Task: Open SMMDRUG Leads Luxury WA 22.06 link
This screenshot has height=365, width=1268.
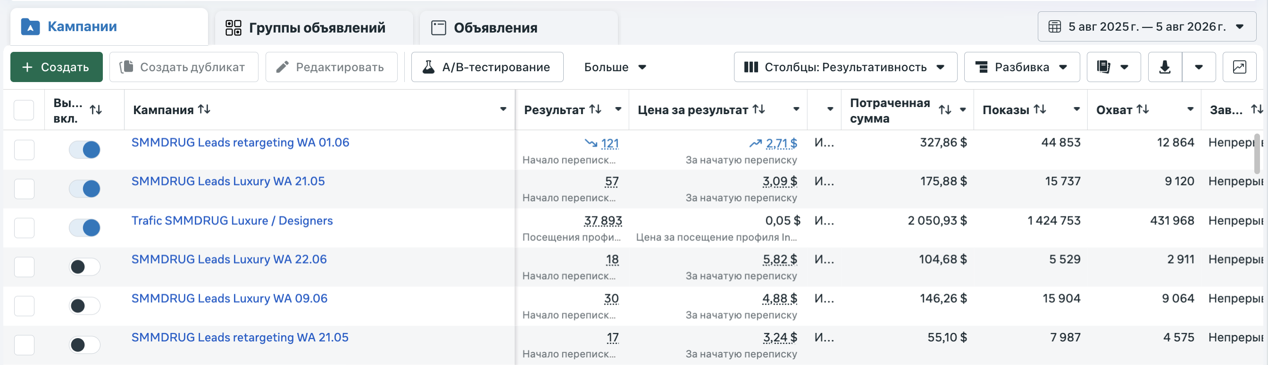Action: tap(229, 259)
